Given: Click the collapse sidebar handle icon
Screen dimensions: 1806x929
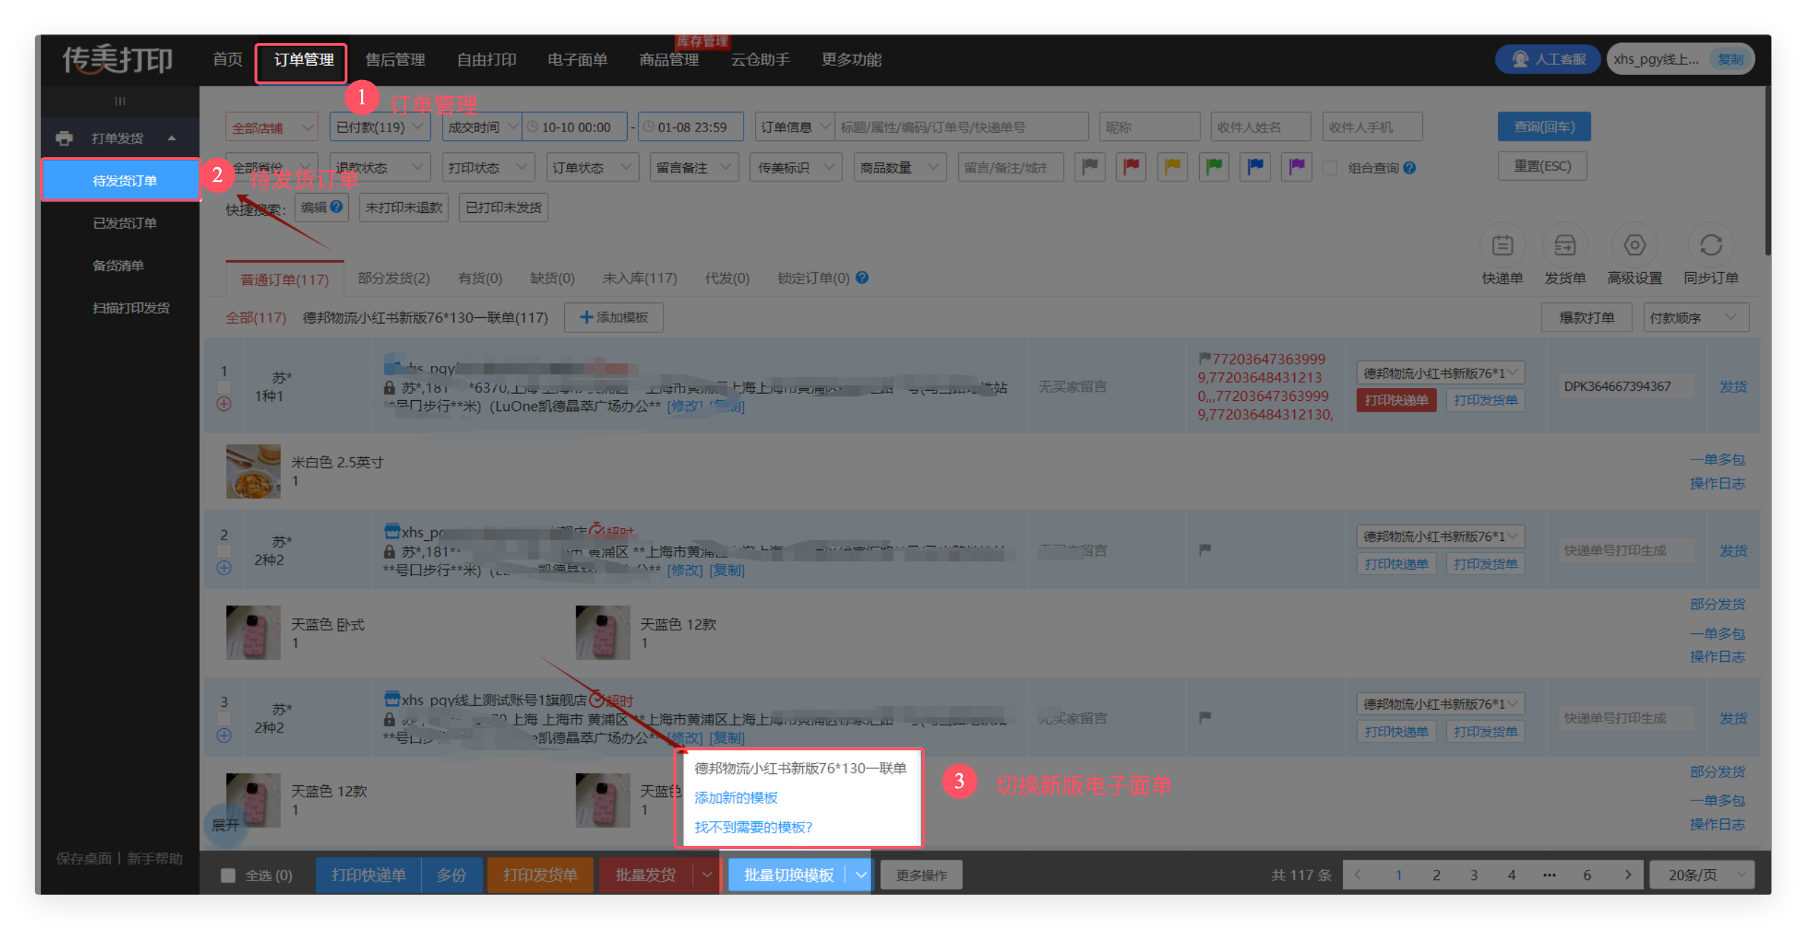Looking at the screenshot, I should click(x=120, y=101).
